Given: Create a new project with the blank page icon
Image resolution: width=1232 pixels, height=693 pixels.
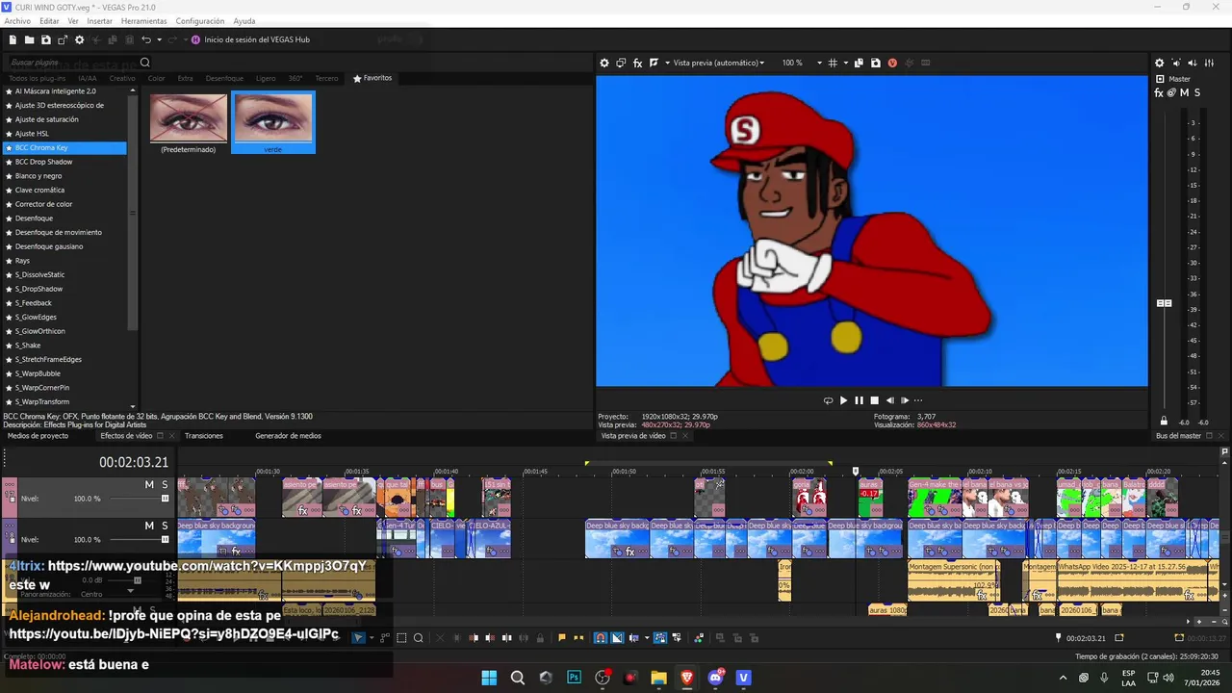Looking at the screenshot, I should coord(13,39).
